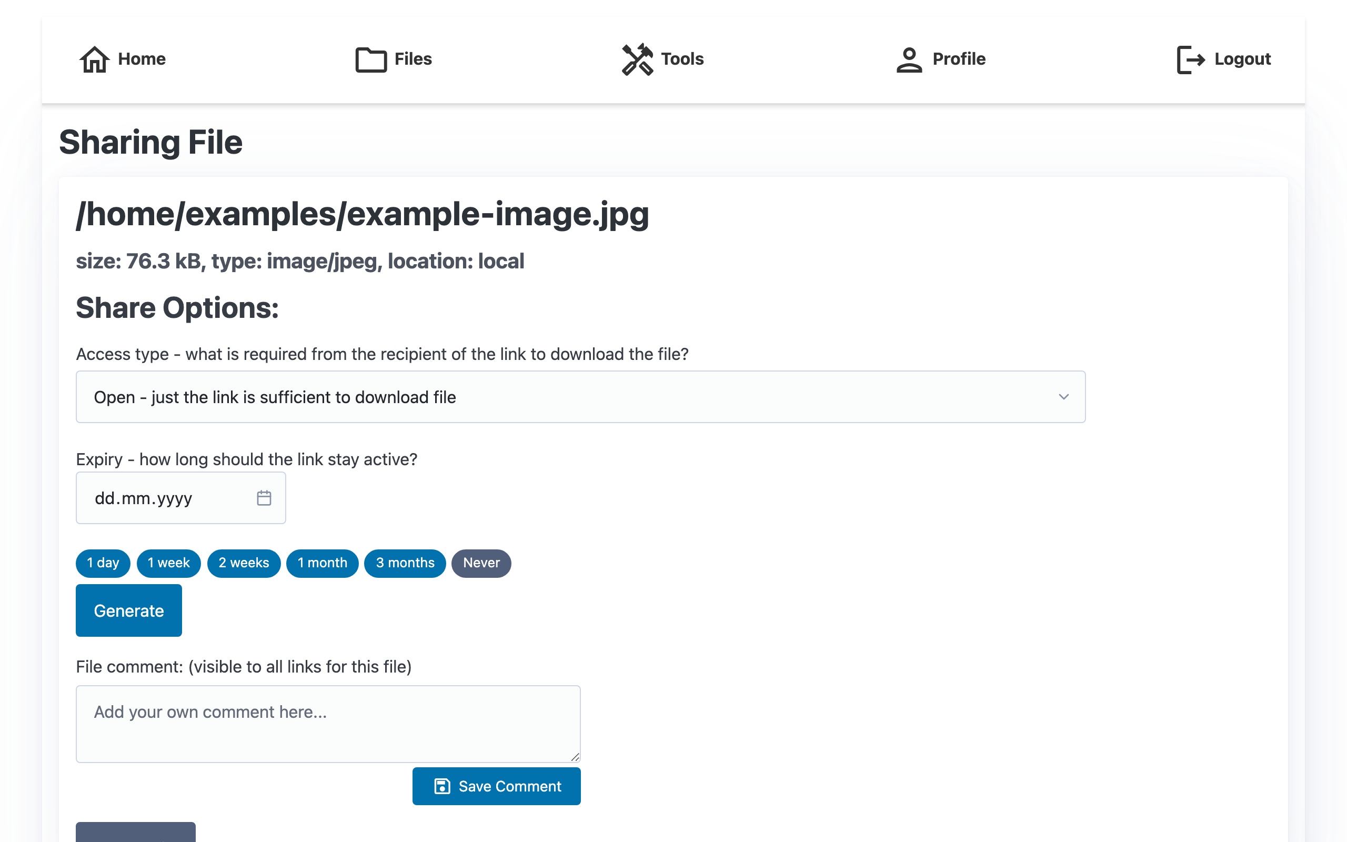
Task: Click the Tools hammer and wrench icon
Action: pyautogui.click(x=637, y=59)
